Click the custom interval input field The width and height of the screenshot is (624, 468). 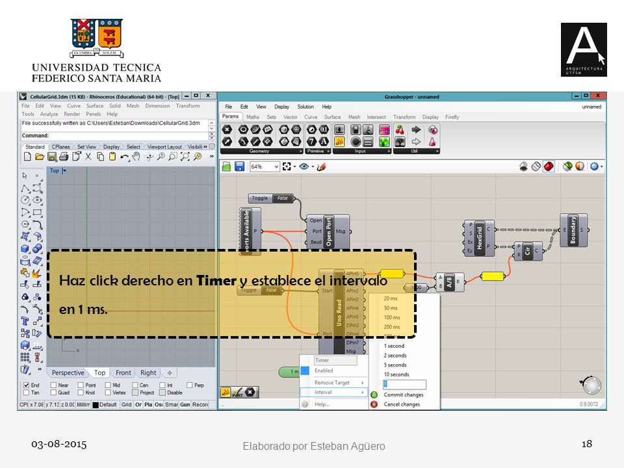pos(404,384)
